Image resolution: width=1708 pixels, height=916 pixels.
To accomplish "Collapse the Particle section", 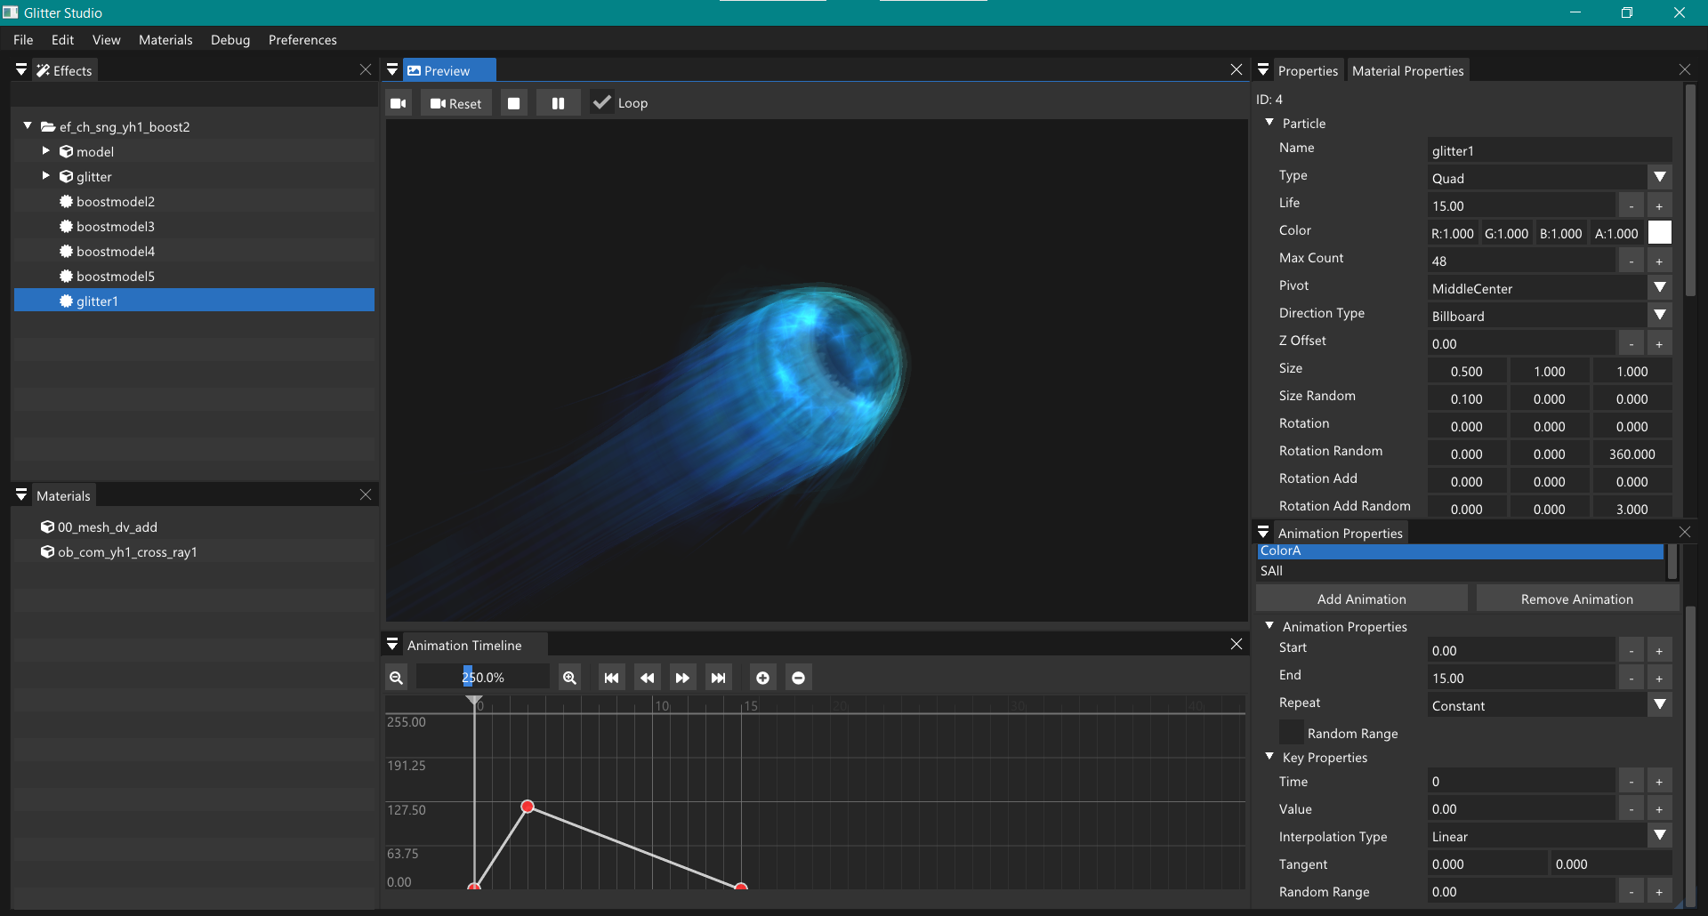I will 1269,123.
